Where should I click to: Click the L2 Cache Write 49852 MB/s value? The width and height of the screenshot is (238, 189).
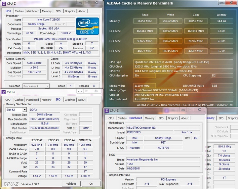point(171,41)
